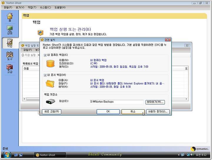The width and height of the screenshot is (212, 160).
Task: Click the 사용자 정의(U)... button
Action: coord(158,112)
